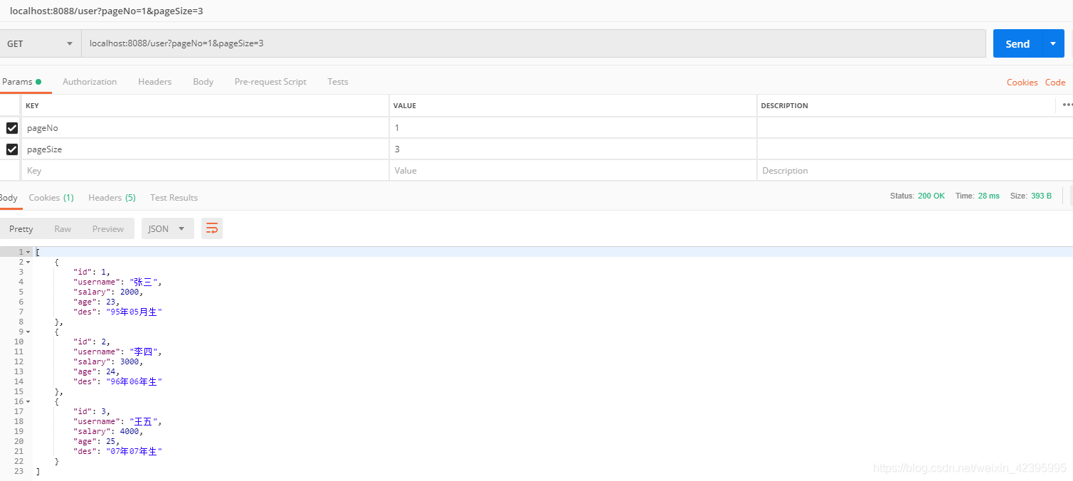The width and height of the screenshot is (1073, 481).
Task: Switch response view to Raw
Action: (x=63, y=228)
